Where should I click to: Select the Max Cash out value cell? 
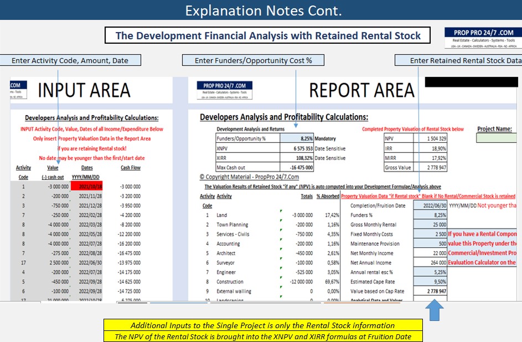coord(297,168)
